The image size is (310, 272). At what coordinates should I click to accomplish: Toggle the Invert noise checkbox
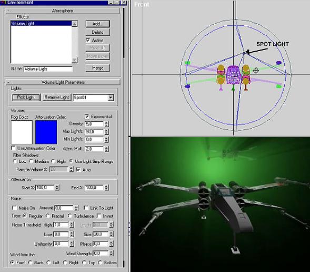[99, 216]
